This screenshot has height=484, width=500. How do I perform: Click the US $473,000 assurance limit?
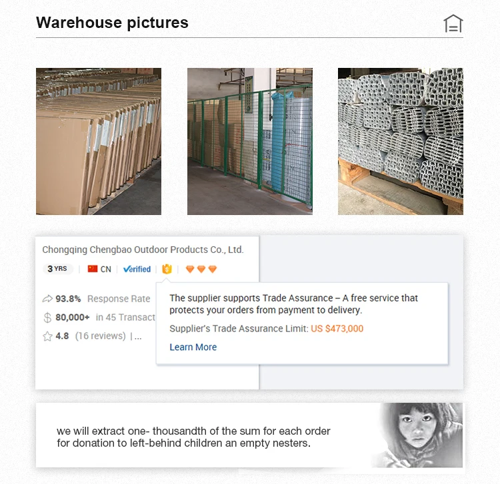tap(337, 329)
